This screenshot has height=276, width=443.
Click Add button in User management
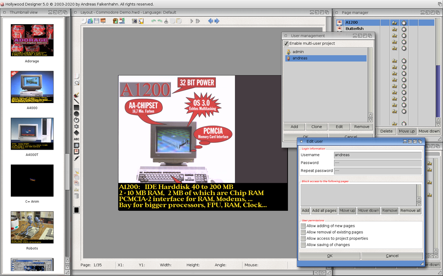point(294,127)
